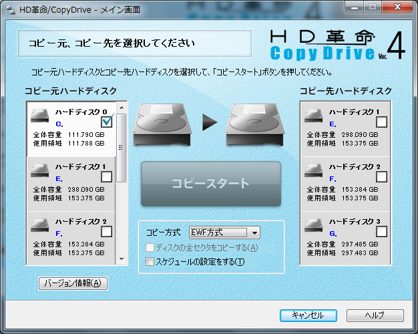The width and height of the screenshot is (418, 334).
Task: Click the ディスクの全セクタをコピーする checkbox
Action: (150, 248)
